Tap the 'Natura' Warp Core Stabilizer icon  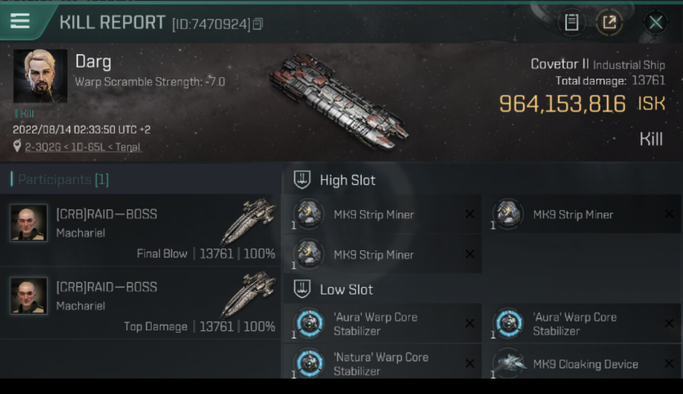pyautogui.click(x=308, y=364)
